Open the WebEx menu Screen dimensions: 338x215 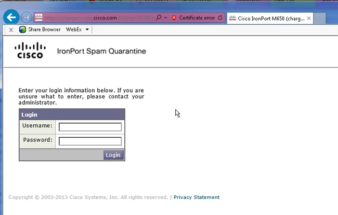74,30
